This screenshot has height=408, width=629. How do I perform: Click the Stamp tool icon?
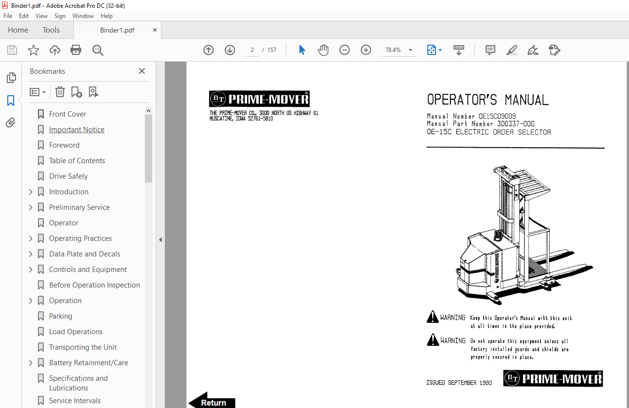(554, 50)
